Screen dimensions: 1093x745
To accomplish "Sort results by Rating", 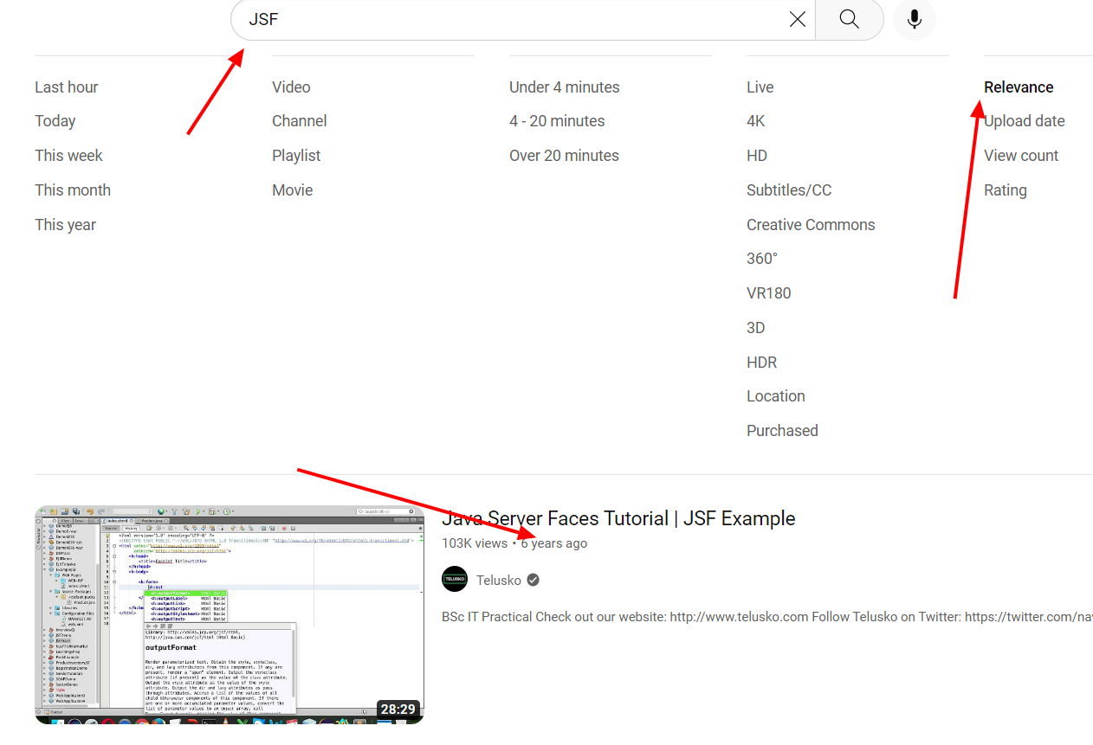I will 1006,190.
